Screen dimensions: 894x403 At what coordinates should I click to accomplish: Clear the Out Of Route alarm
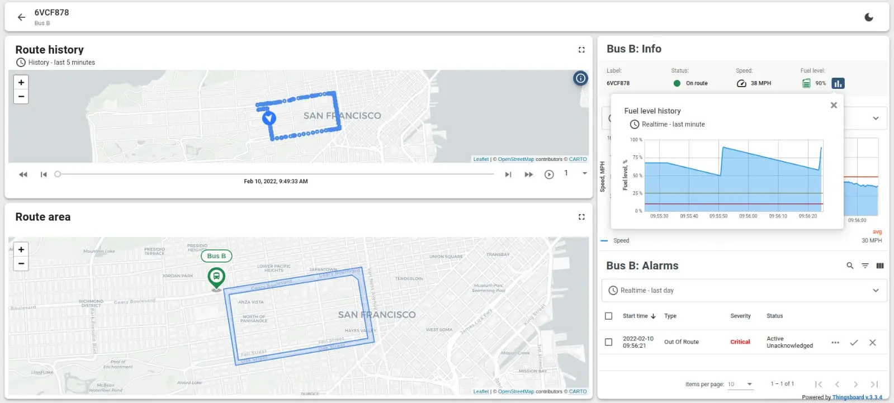872,343
